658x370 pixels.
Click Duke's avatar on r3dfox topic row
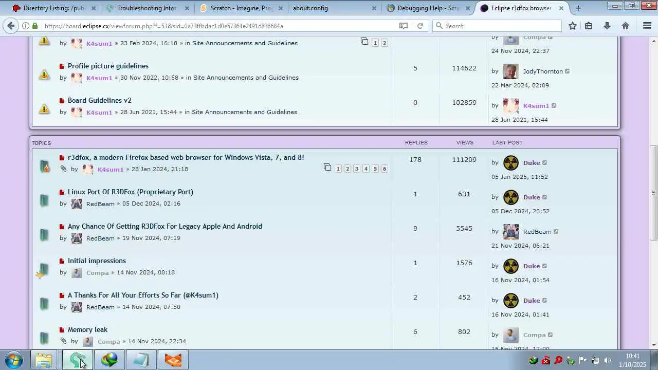[x=510, y=163]
